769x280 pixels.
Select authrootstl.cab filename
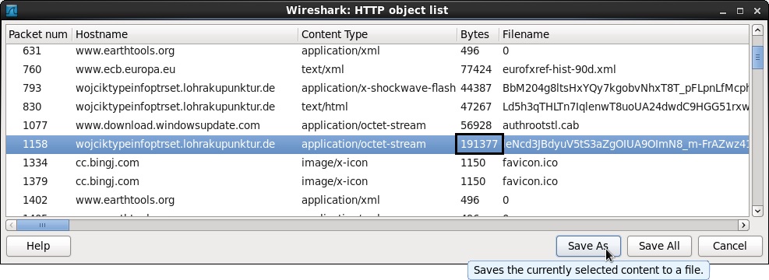click(541, 125)
